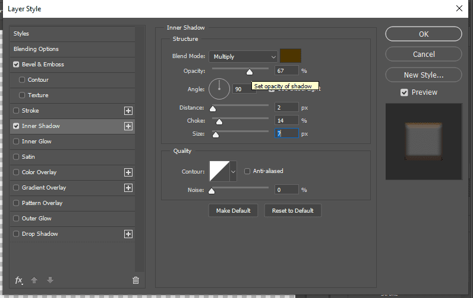Viewport: 473px width, 298px height.
Task: Enable the Outer Glow checkbox
Action: click(16, 218)
